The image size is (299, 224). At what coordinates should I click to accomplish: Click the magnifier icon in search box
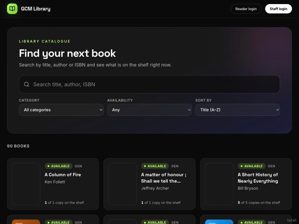tap(27, 84)
